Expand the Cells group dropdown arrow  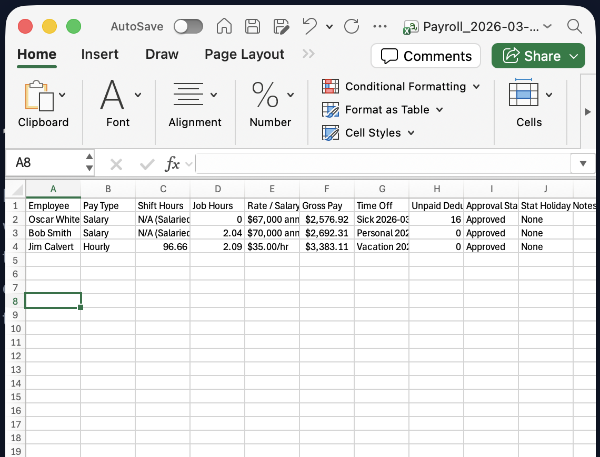click(549, 95)
